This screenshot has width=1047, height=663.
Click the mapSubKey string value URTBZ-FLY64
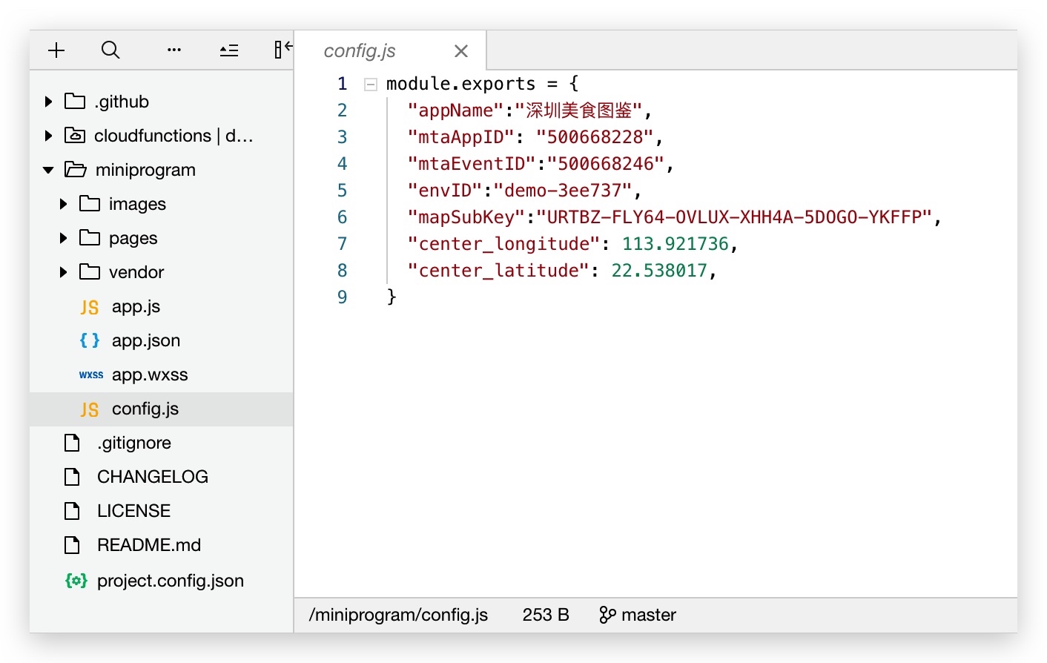point(734,217)
